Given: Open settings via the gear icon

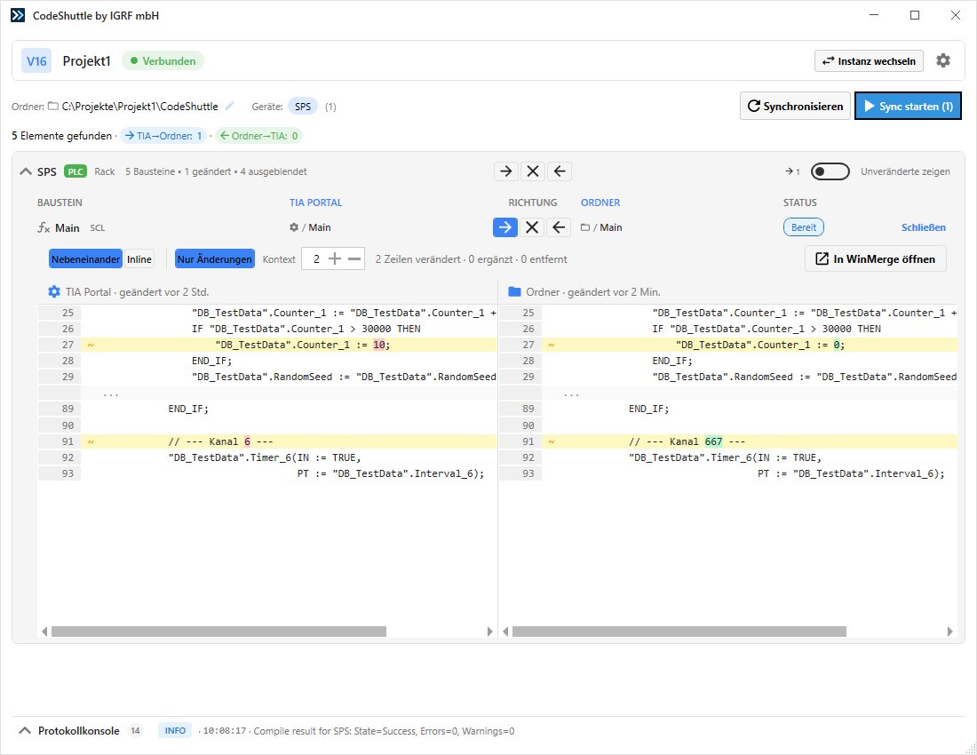Looking at the screenshot, I should [x=942, y=60].
